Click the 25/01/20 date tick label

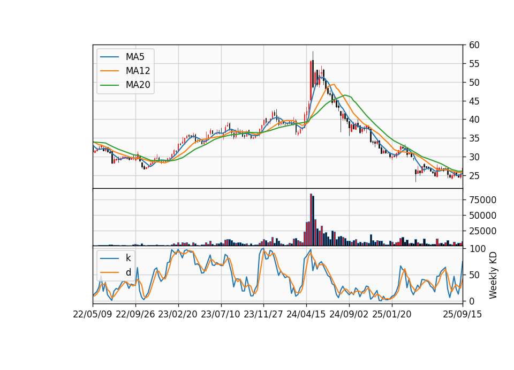point(392,315)
